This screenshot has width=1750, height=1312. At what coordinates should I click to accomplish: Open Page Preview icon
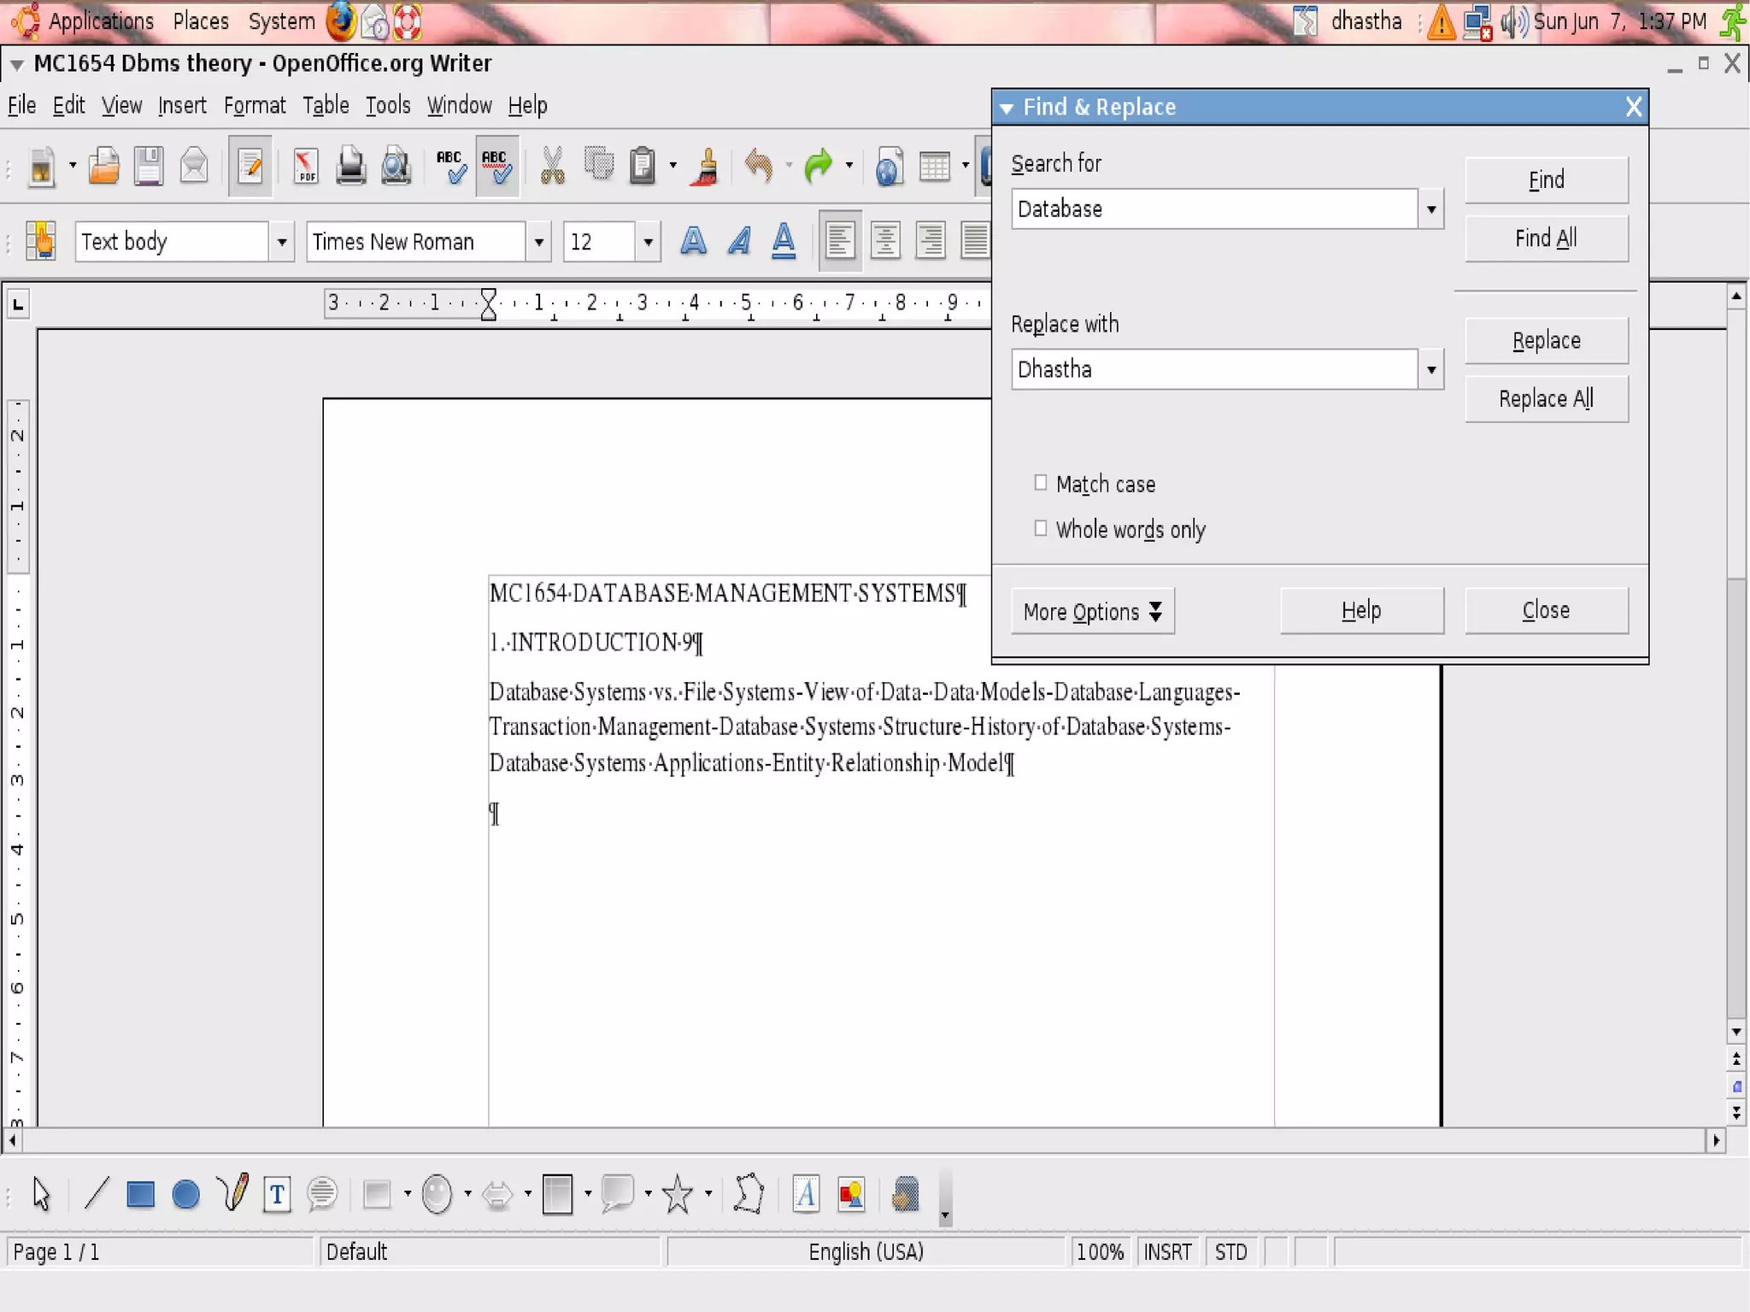tap(396, 166)
